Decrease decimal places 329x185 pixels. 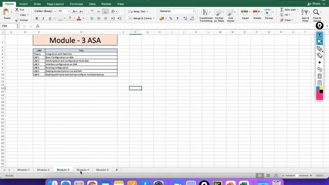(192, 18)
